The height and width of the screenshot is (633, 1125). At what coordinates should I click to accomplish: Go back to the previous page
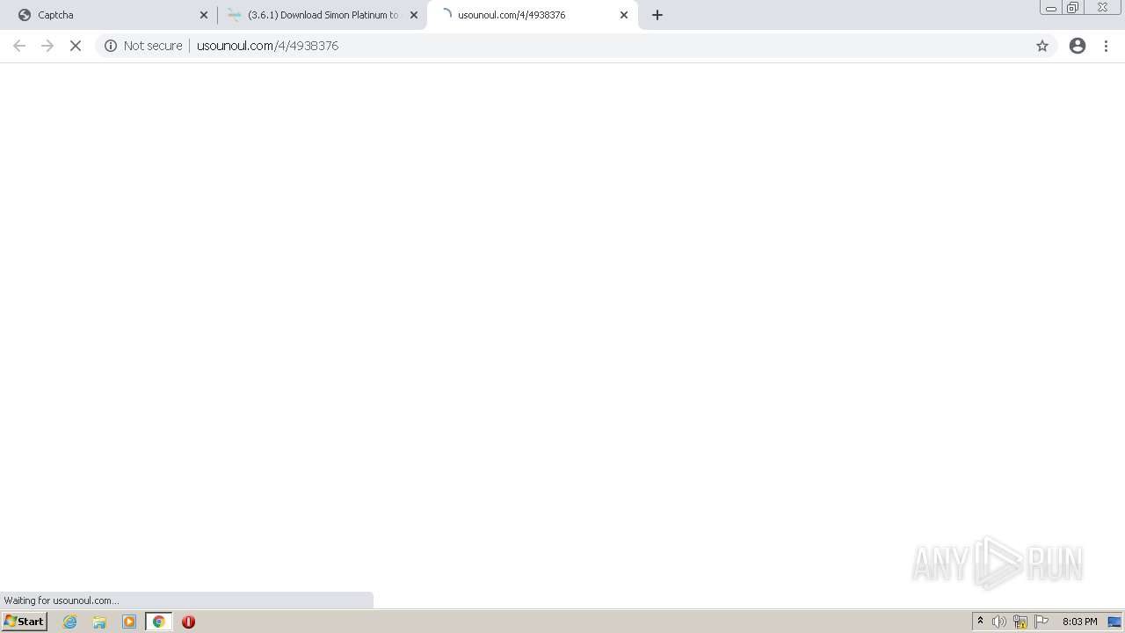[19, 46]
